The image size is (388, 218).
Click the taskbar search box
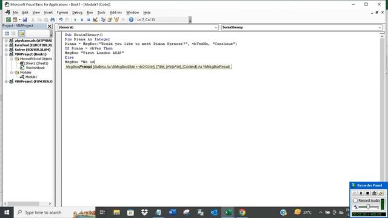pyautogui.click(x=55, y=213)
